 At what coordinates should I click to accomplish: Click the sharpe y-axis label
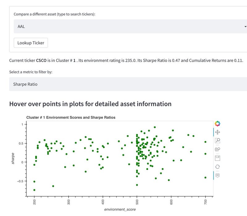(13, 159)
